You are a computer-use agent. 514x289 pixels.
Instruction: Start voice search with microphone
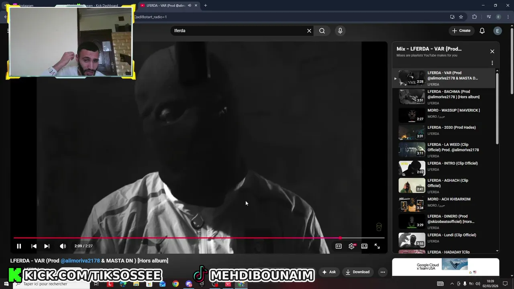tap(340, 31)
